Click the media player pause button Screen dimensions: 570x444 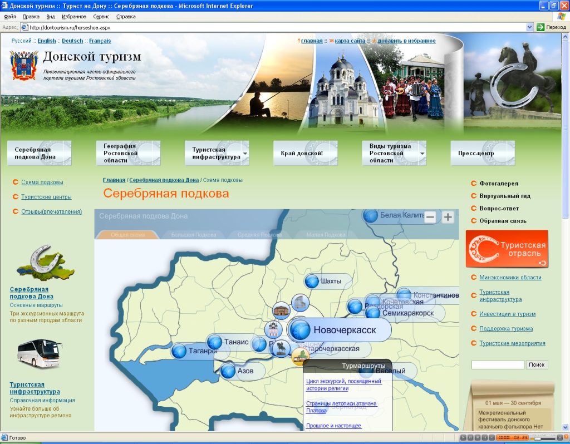click(470, 437)
